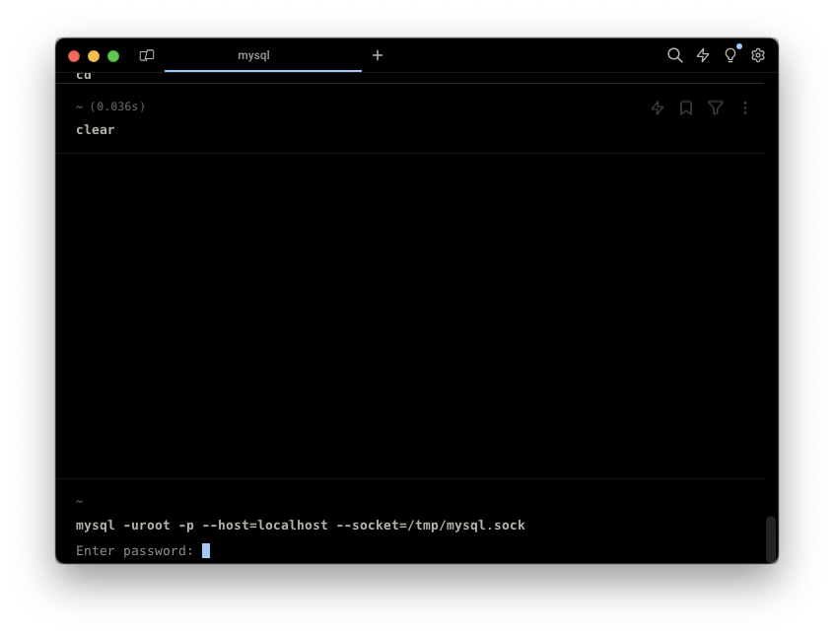834x637 pixels.
Task: Maximize the window using green button
Action: 113,56
